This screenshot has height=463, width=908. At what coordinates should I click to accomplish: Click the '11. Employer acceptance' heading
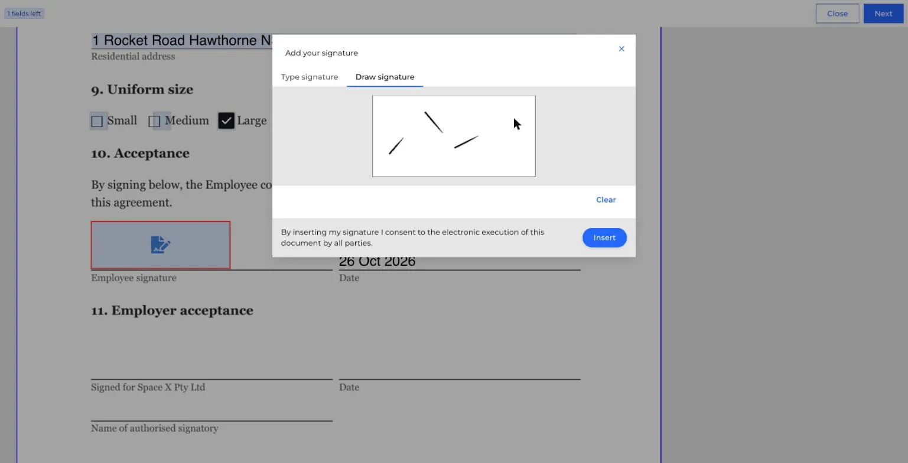coord(172,311)
